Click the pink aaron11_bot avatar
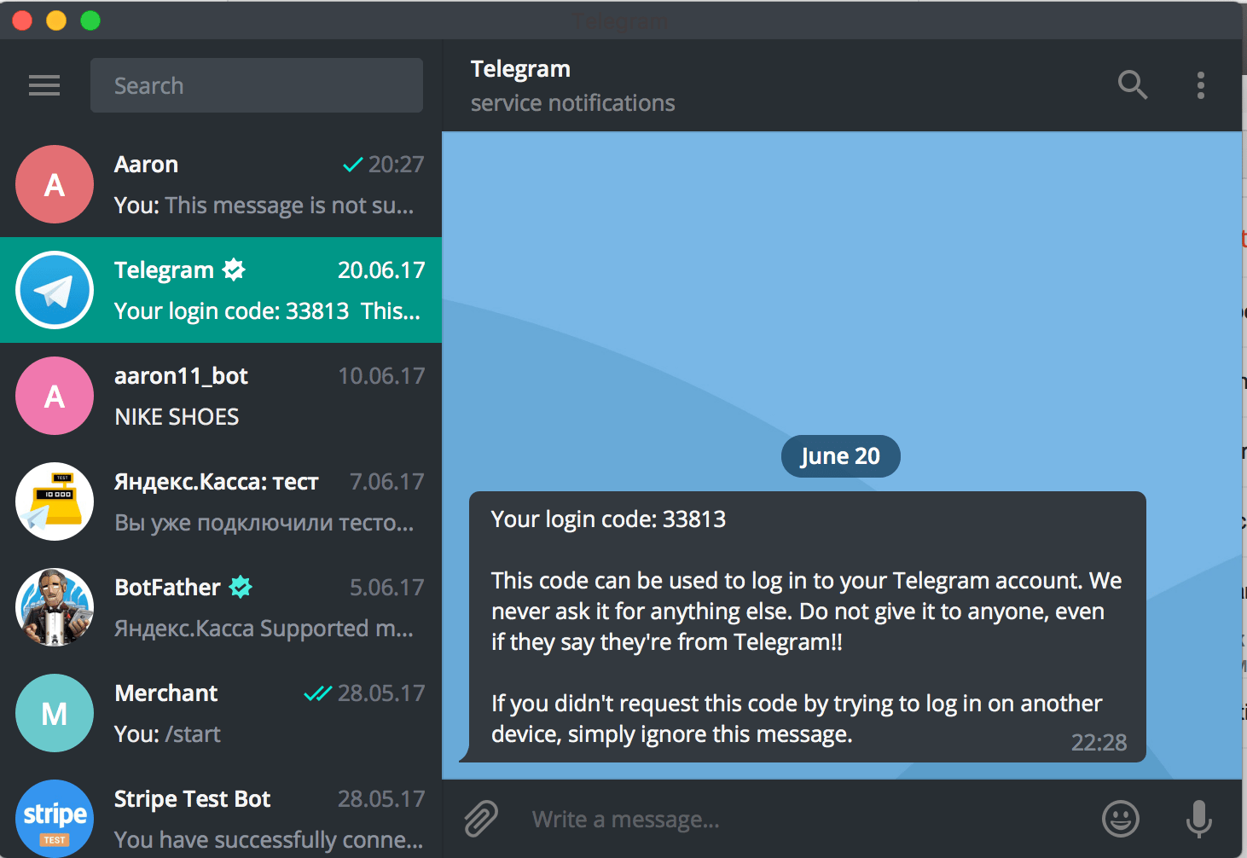Image resolution: width=1247 pixels, height=858 pixels. tap(55, 396)
